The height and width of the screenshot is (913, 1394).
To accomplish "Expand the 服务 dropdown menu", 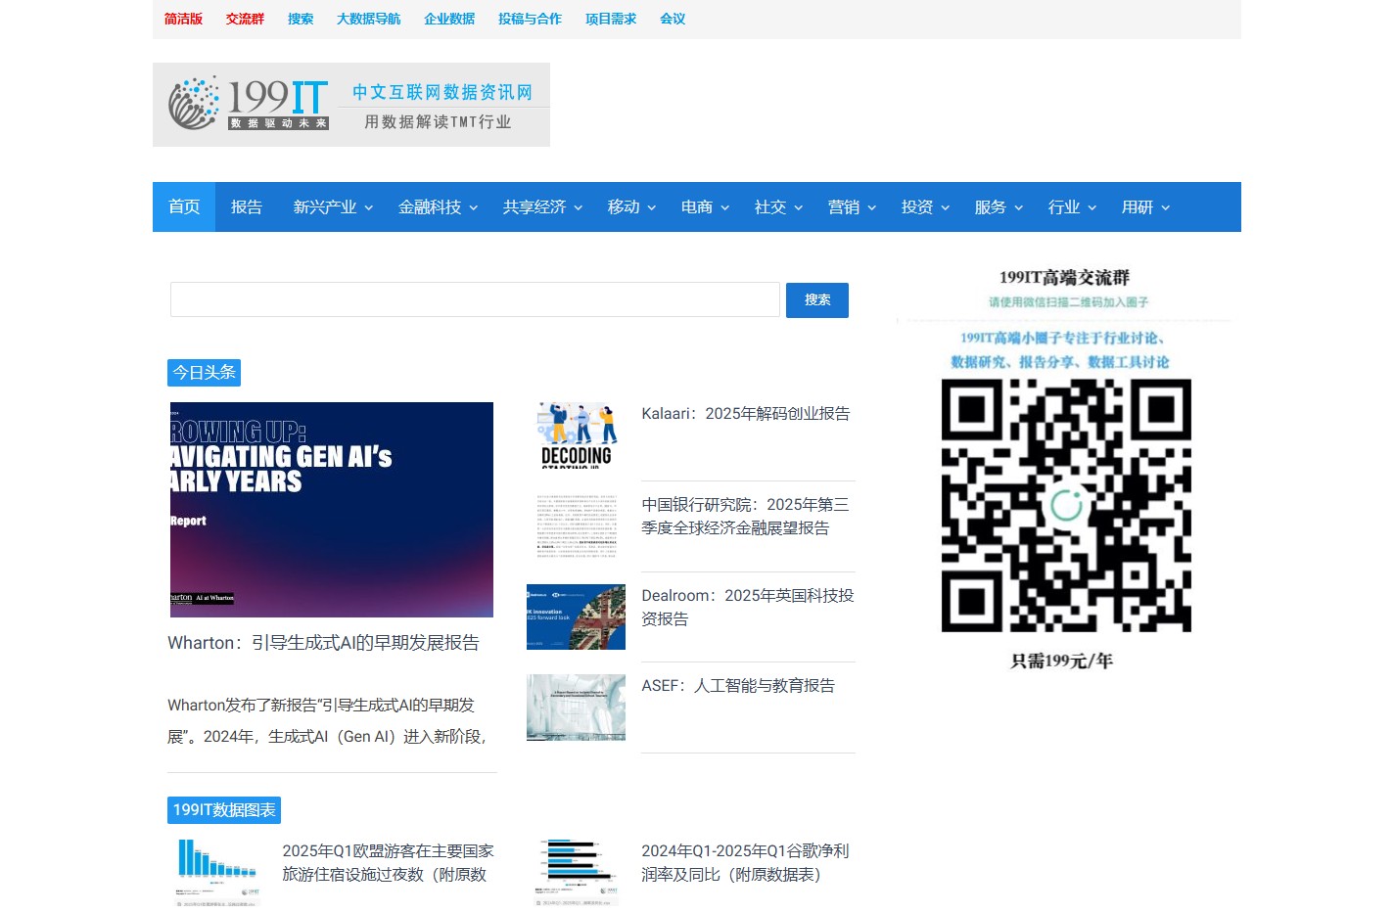I will [x=999, y=206].
